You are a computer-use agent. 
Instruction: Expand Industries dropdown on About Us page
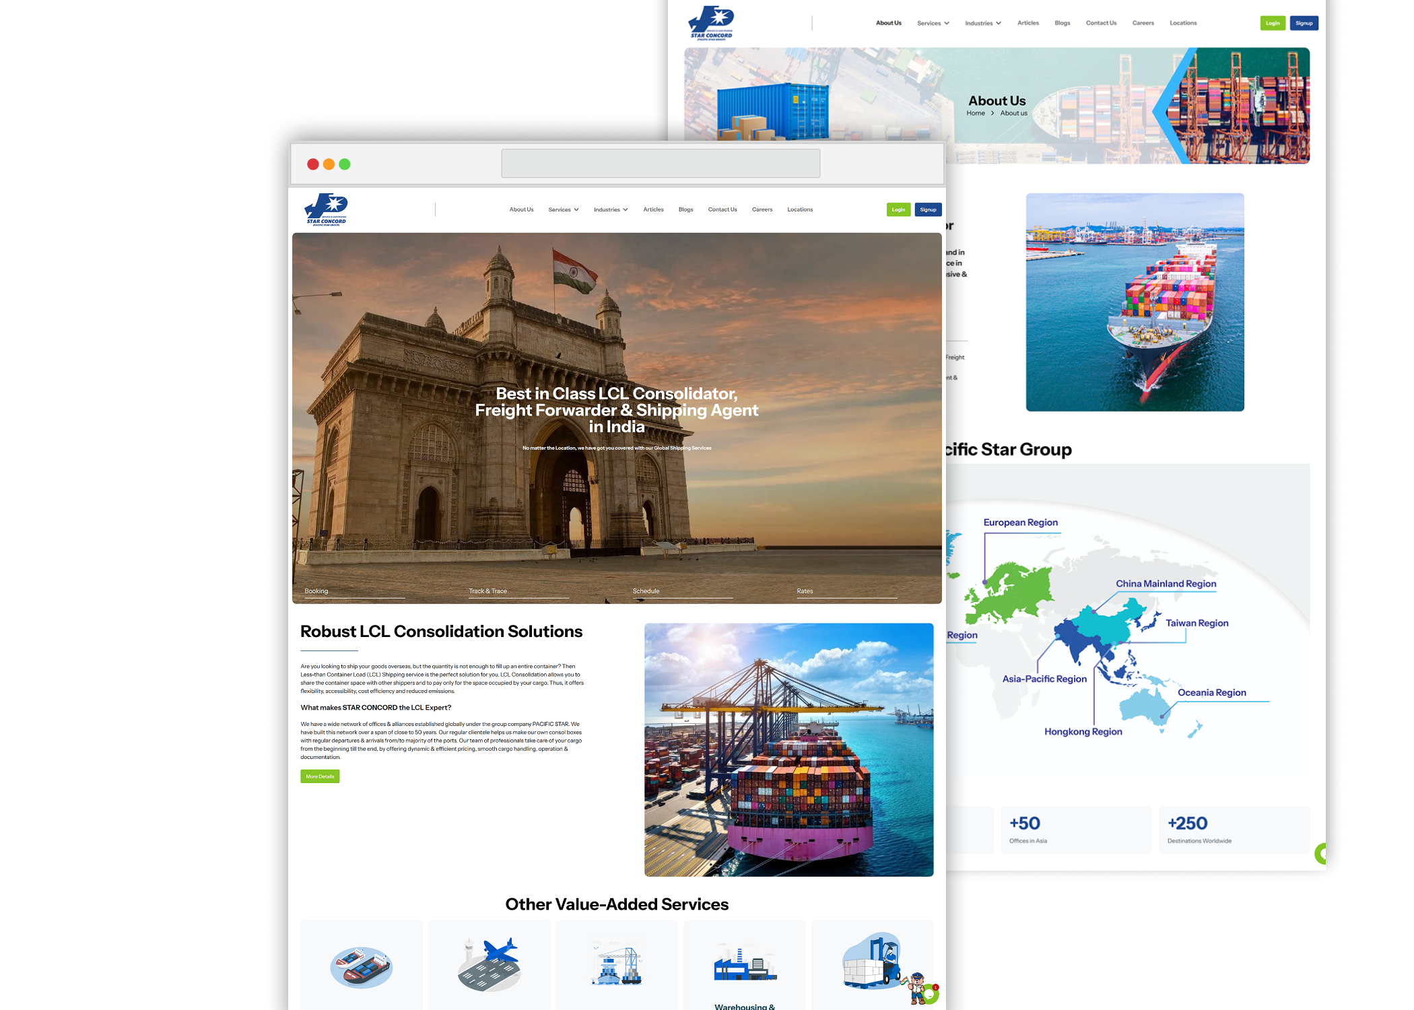(x=982, y=24)
